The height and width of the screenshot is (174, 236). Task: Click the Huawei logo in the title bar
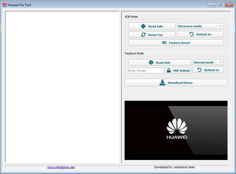tap(5, 5)
